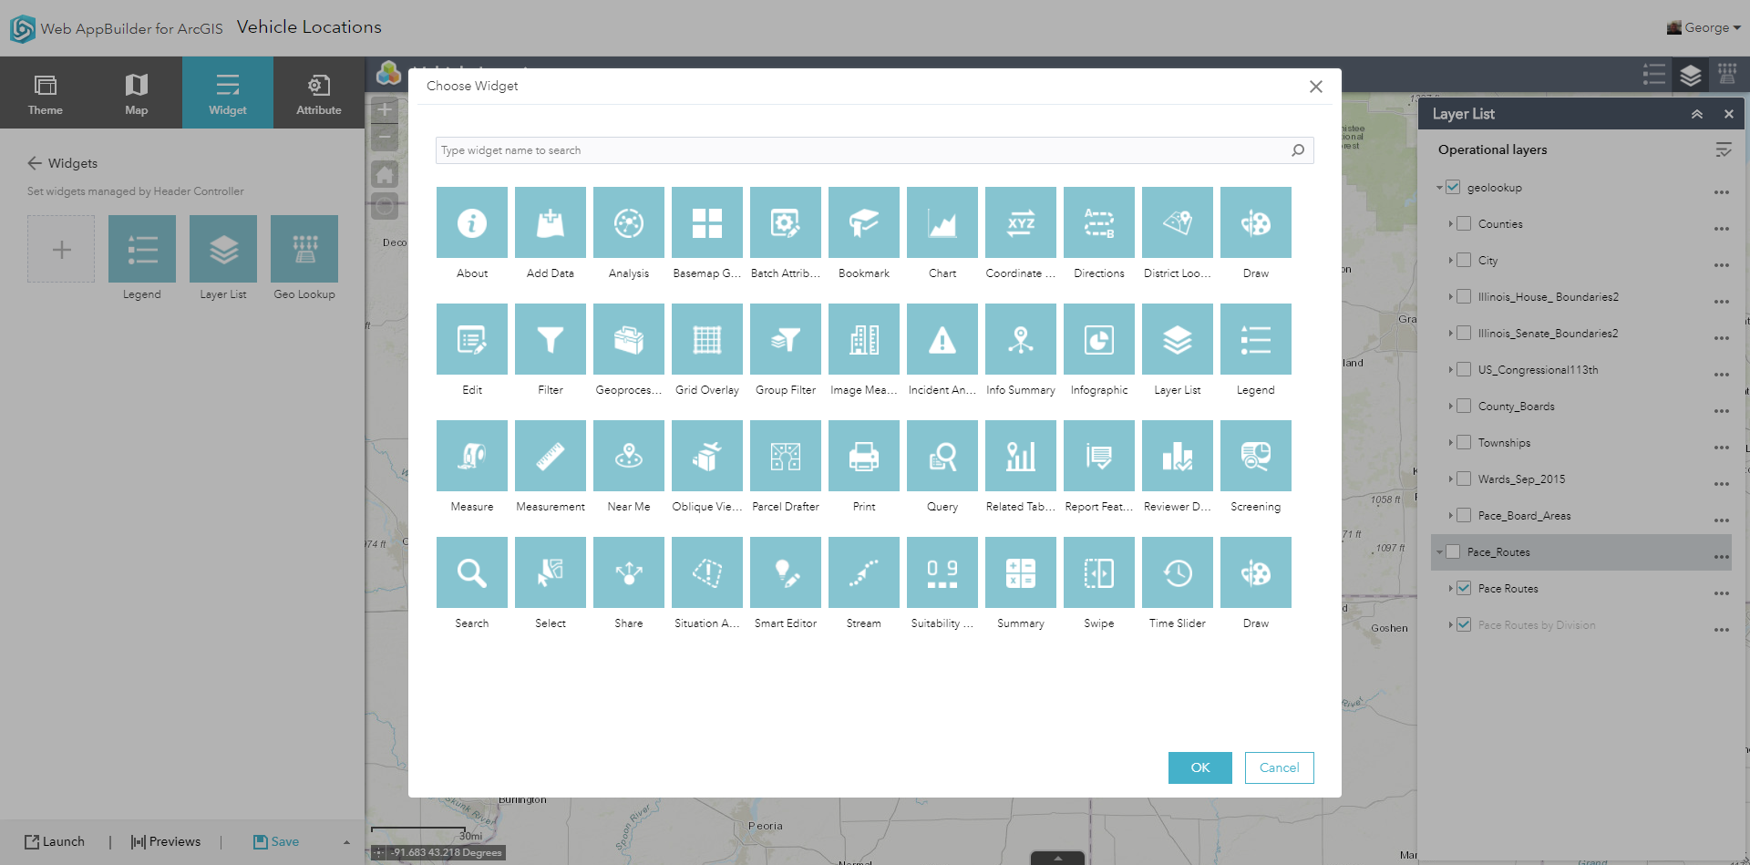The height and width of the screenshot is (865, 1750).
Task: Pick the Print widget icon
Action: click(864, 456)
